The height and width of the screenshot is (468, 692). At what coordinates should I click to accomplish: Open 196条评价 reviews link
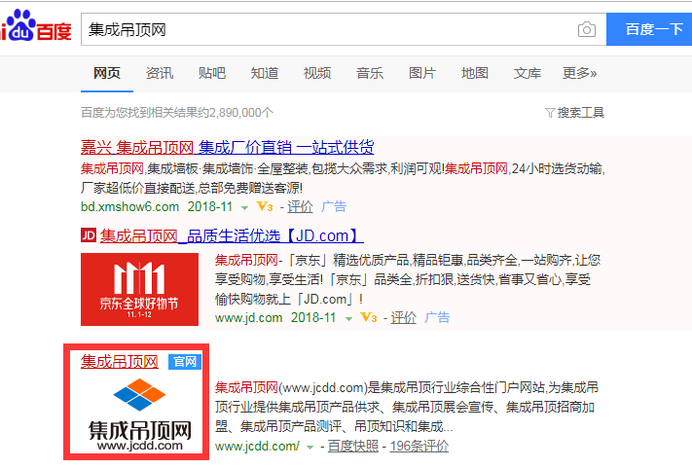pyautogui.click(x=419, y=447)
